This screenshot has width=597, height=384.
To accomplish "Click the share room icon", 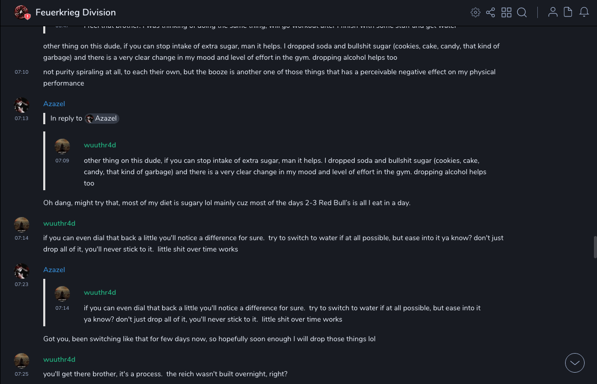I will (490, 12).
